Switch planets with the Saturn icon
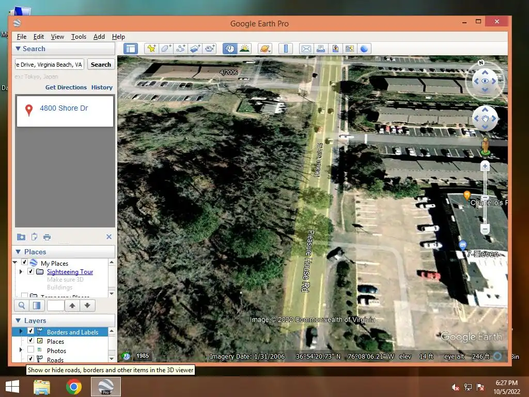 [x=265, y=49]
